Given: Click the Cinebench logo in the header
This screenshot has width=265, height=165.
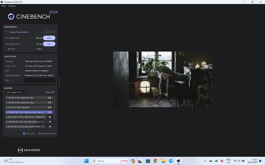Looking at the screenshot, I should (29, 16).
